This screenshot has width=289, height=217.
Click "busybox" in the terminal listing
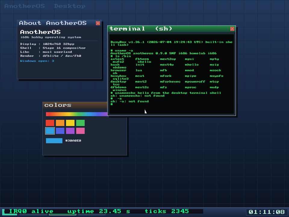coord(118,76)
